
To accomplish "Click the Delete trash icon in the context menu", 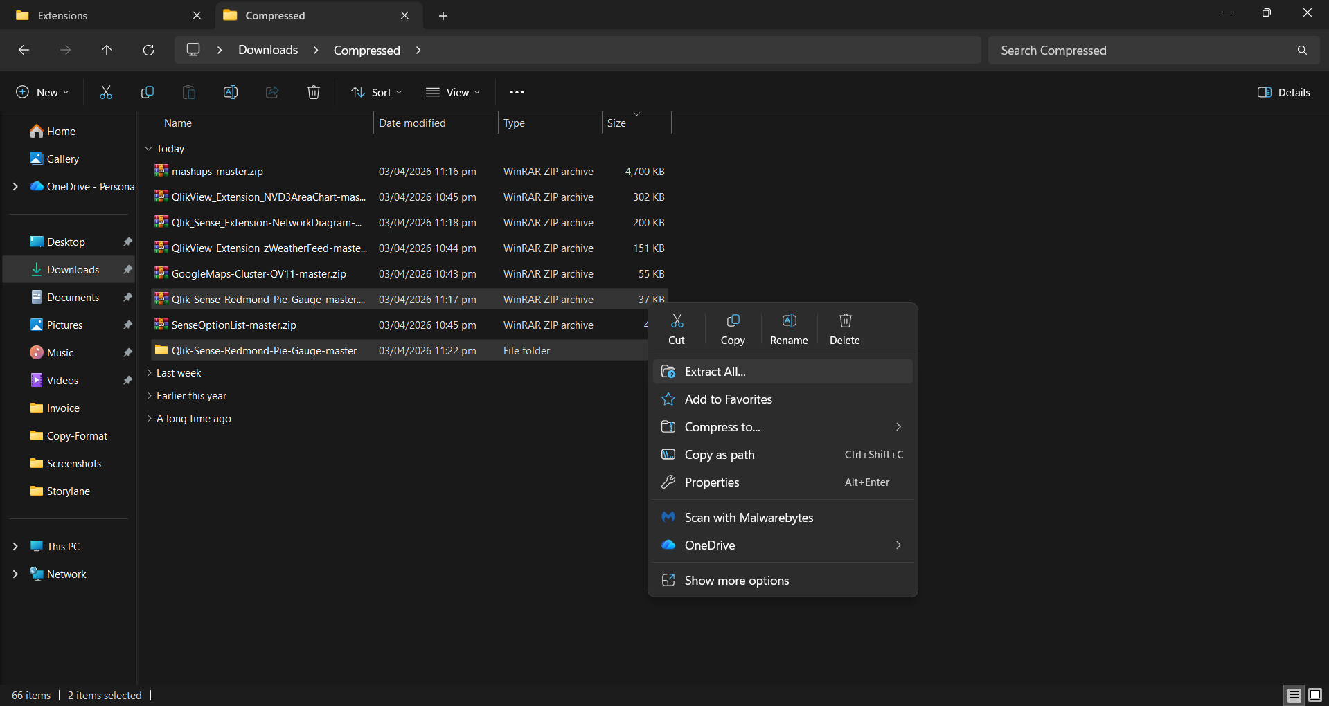I will point(844,329).
